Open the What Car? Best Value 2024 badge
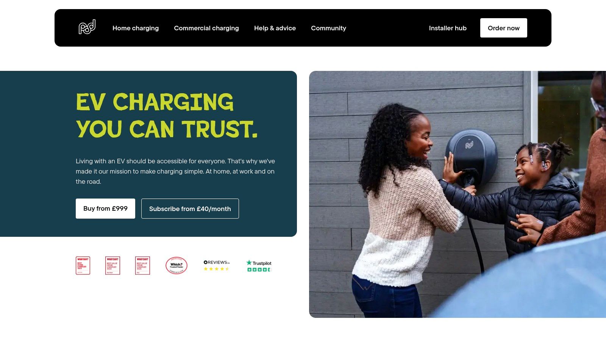 (x=112, y=266)
